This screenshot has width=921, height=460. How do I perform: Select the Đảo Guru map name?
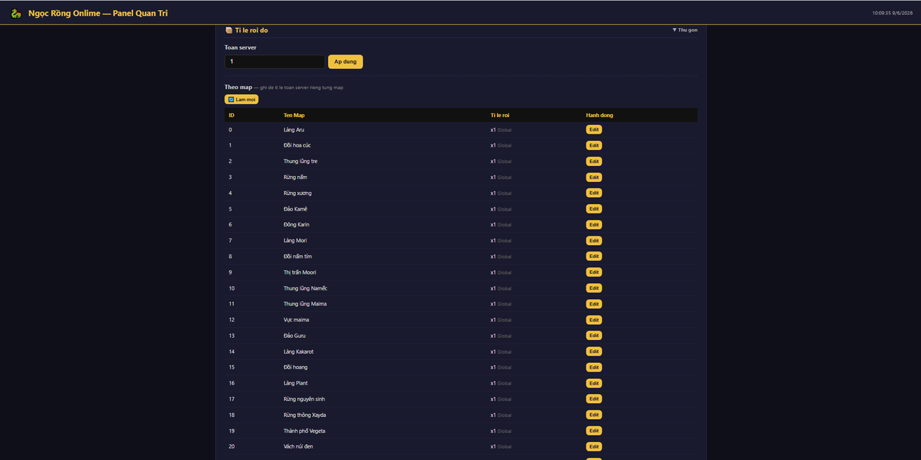coord(294,336)
